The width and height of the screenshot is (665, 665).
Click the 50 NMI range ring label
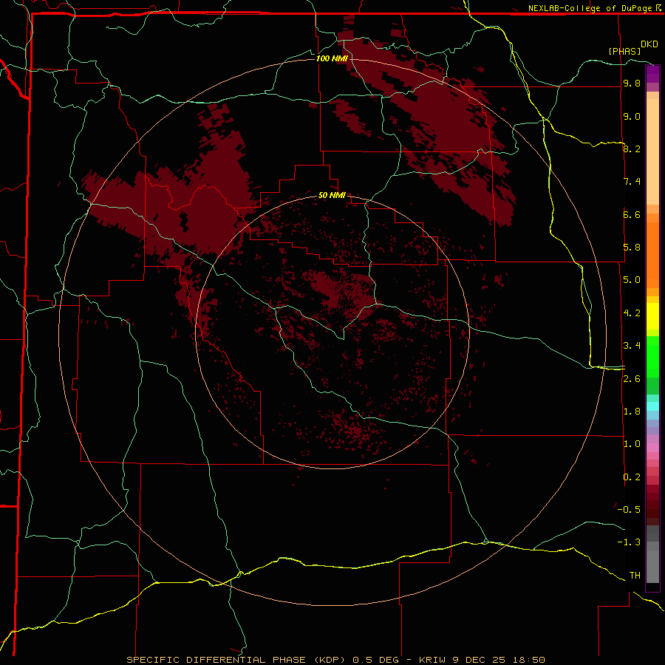click(332, 195)
